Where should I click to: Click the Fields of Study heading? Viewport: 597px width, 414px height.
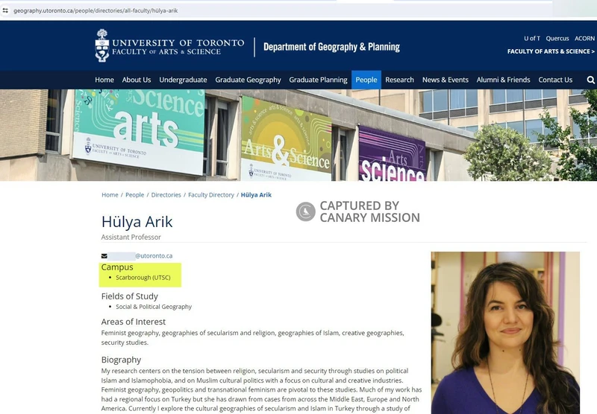pyautogui.click(x=129, y=296)
